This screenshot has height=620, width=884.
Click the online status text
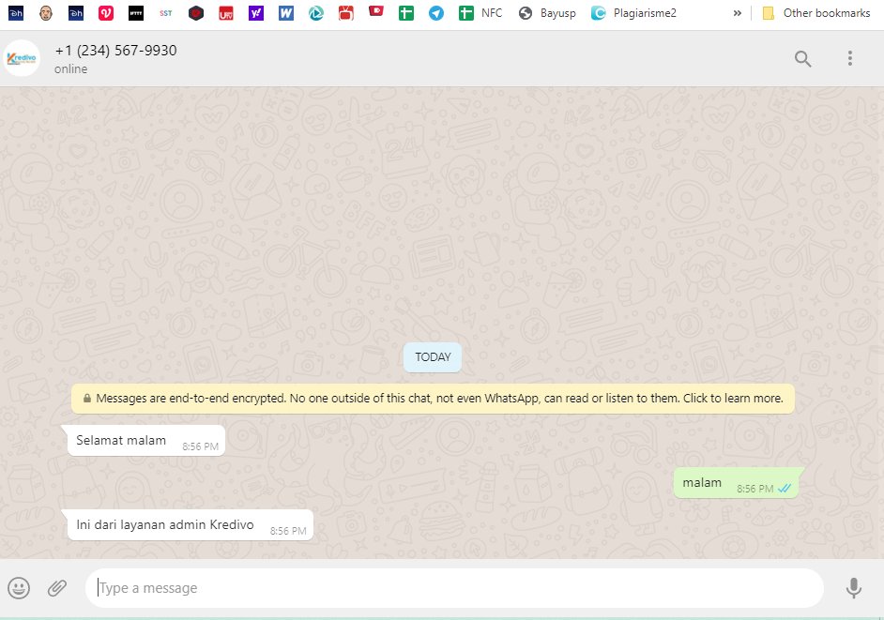71,68
